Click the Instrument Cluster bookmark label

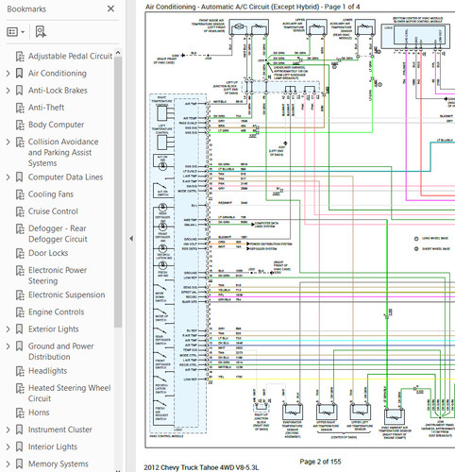click(60, 430)
